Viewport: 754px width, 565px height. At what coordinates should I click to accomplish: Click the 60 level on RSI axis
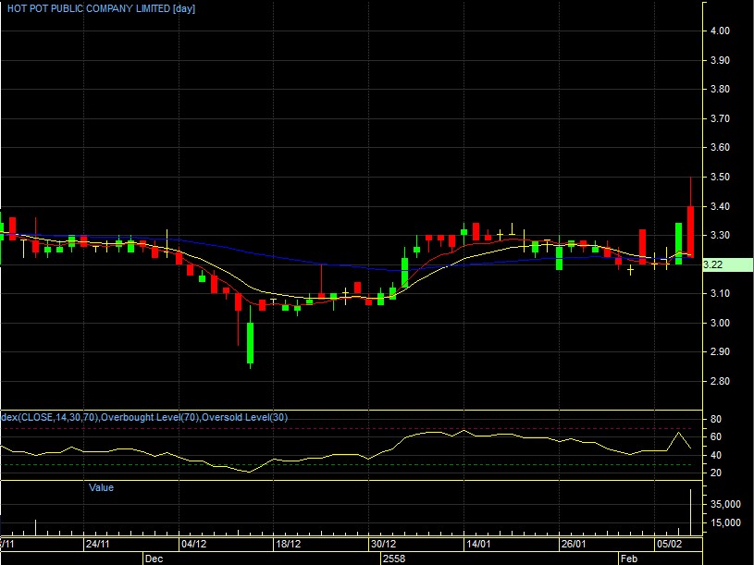(x=716, y=436)
